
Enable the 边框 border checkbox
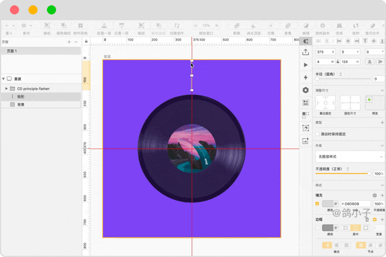317,227
